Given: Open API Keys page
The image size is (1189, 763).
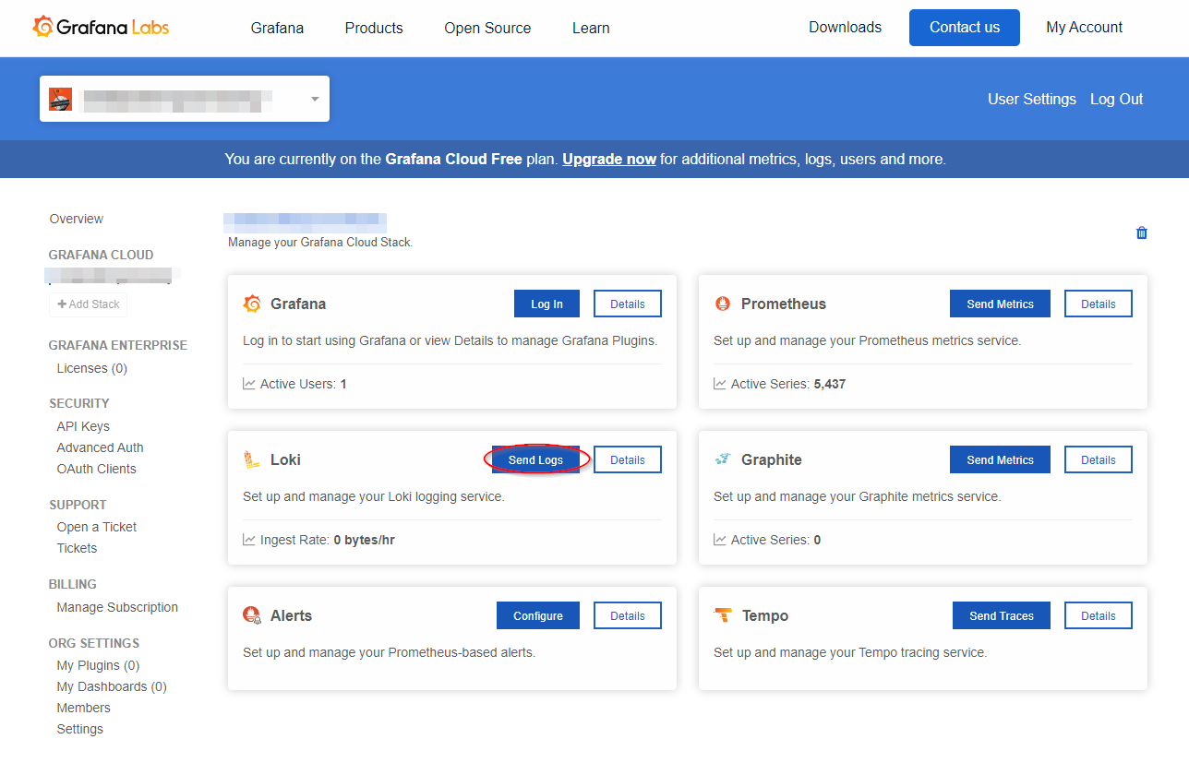Looking at the screenshot, I should [x=83, y=426].
